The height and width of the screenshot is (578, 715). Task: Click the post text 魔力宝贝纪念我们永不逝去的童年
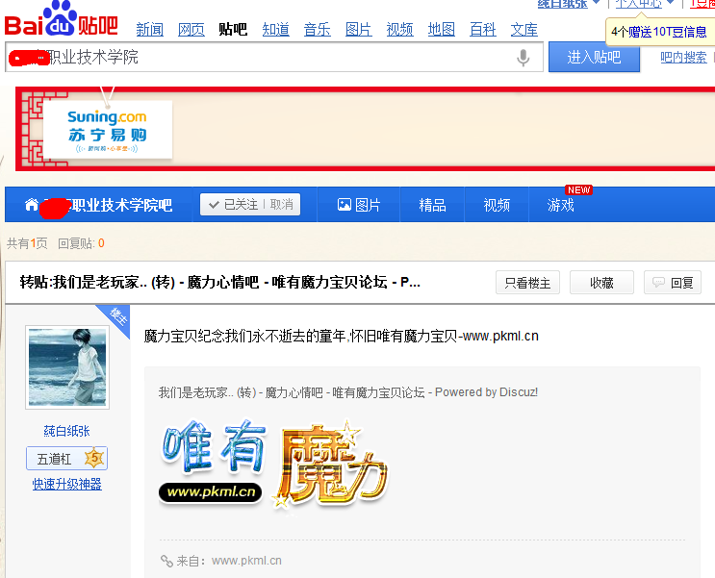(341, 336)
